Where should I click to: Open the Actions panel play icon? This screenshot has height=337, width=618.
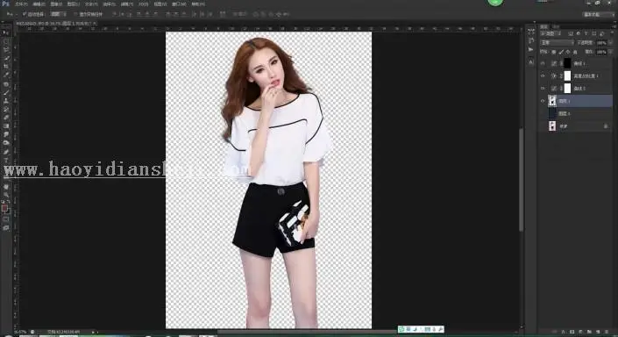(530, 49)
